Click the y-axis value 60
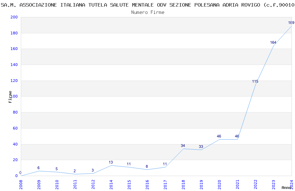The image size is (295, 191). coord(15,128)
